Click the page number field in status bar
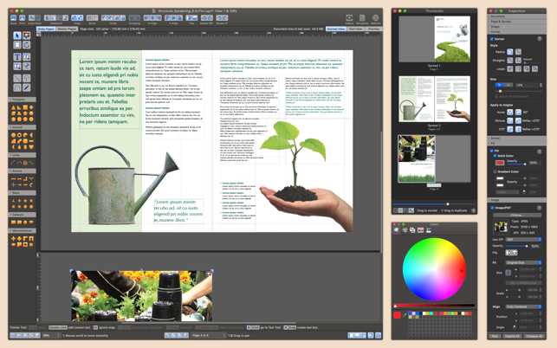Image resolution: width=557 pixels, height=348 pixels. [209, 335]
